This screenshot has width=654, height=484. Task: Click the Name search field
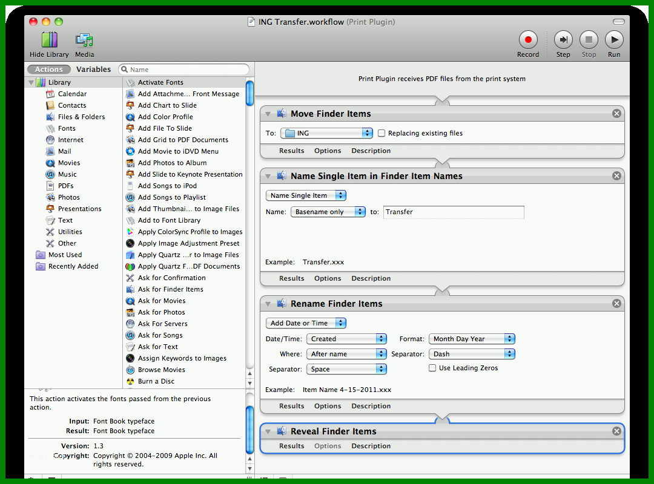pos(184,70)
